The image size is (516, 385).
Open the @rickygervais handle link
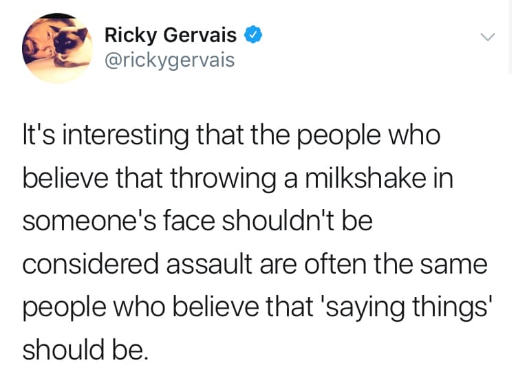(x=170, y=60)
